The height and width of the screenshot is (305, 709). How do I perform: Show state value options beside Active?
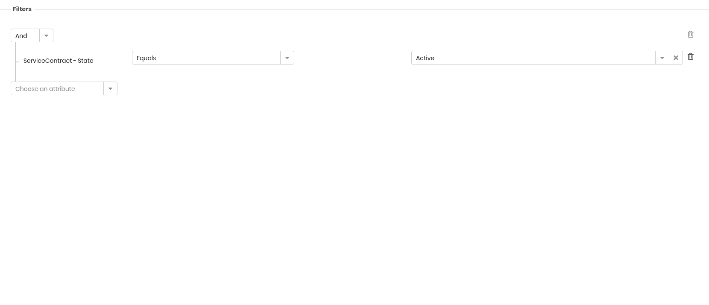pos(662,58)
